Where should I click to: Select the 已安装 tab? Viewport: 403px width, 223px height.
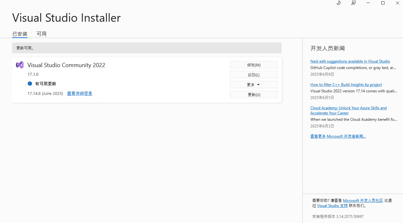point(20,34)
